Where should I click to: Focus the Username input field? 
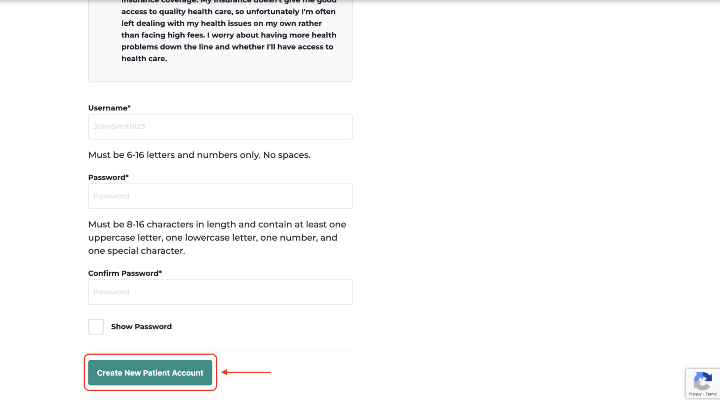click(x=220, y=126)
